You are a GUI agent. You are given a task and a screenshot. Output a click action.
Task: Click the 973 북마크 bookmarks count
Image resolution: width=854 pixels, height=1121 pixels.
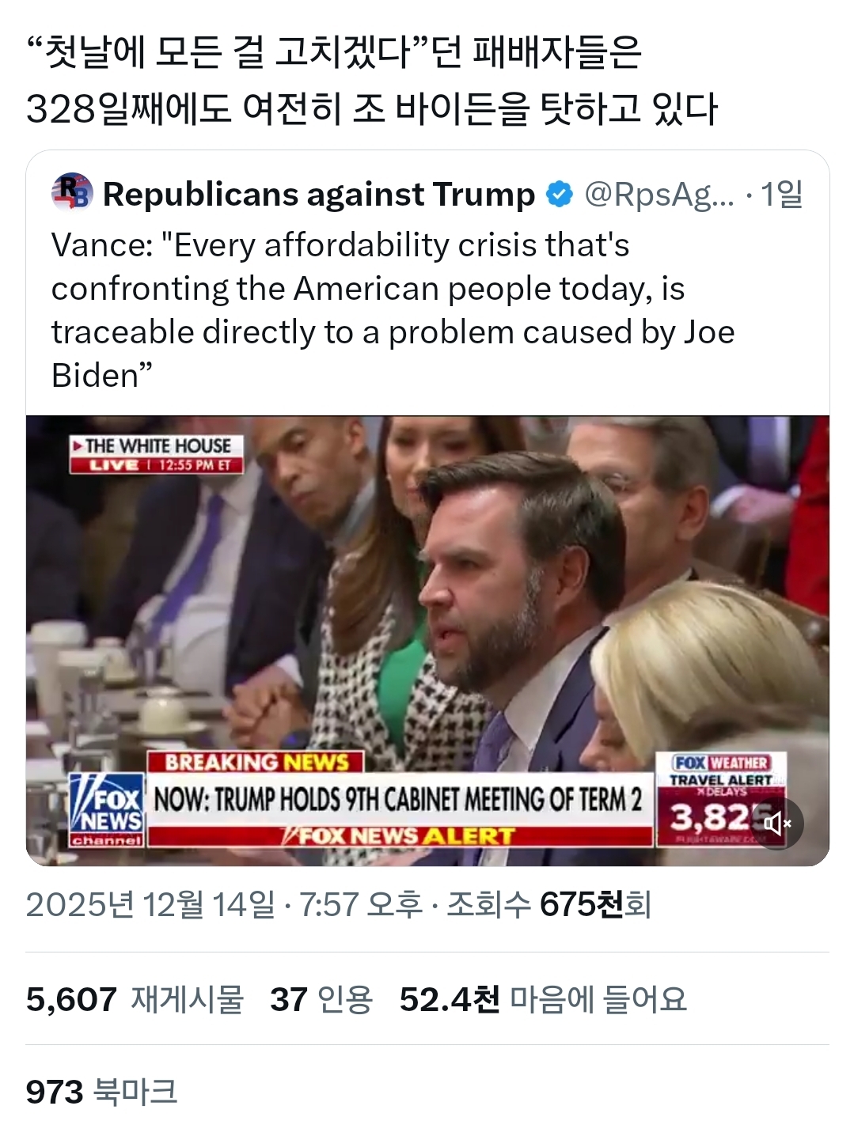(101, 1092)
